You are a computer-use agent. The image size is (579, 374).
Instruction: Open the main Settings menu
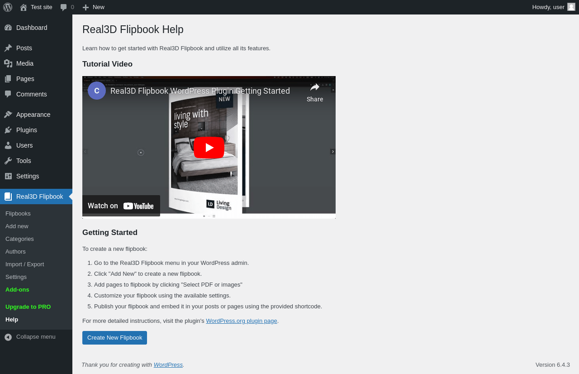[x=36, y=176]
